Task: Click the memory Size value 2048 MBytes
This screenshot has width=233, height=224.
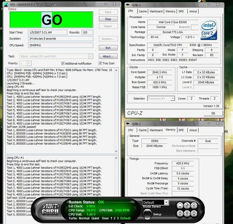Action: tap(154, 146)
